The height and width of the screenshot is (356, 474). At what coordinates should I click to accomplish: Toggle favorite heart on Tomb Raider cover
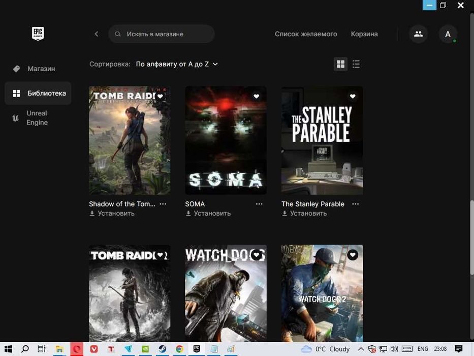[160, 255]
